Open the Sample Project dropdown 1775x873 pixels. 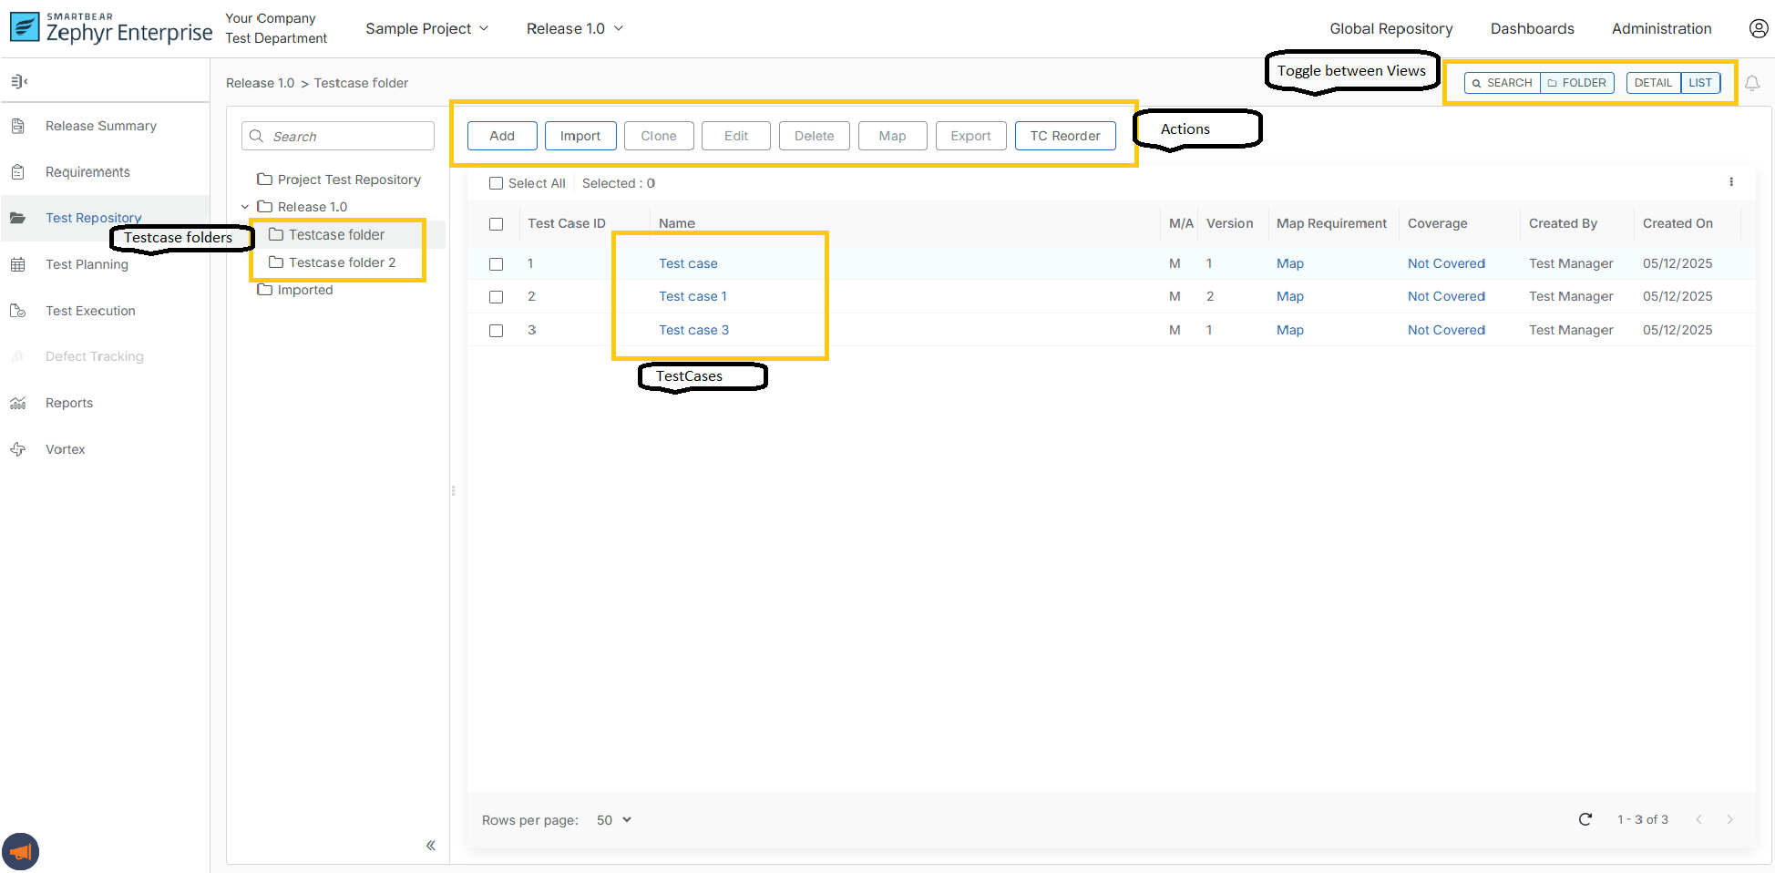click(x=426, y=29)
